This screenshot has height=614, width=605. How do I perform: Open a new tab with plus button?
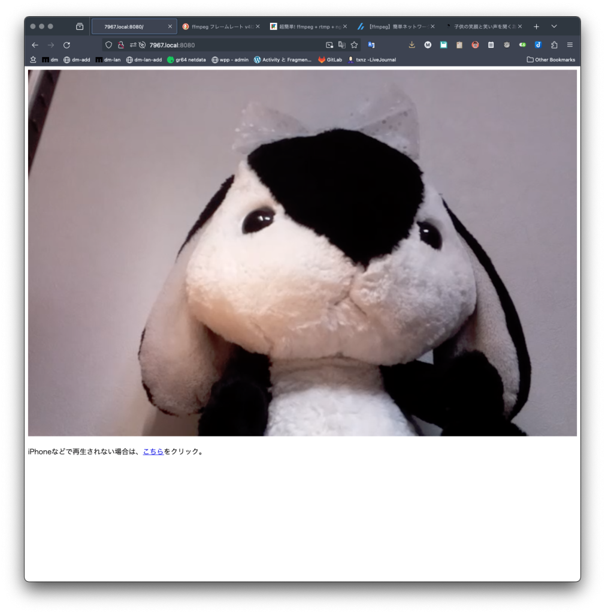pos(536,26)
